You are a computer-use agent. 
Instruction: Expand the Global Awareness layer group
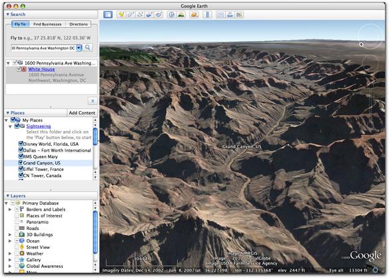[10, 266]
